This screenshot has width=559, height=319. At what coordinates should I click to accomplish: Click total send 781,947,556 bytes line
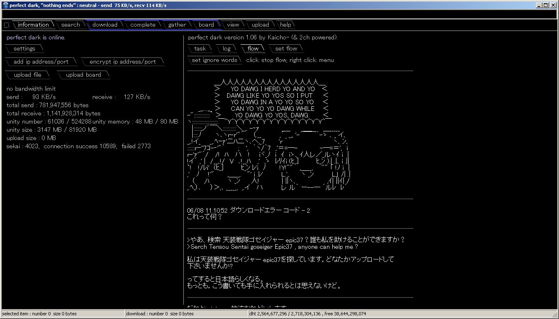coord(48,105)
